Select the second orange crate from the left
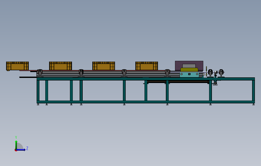 coord(61,66)
